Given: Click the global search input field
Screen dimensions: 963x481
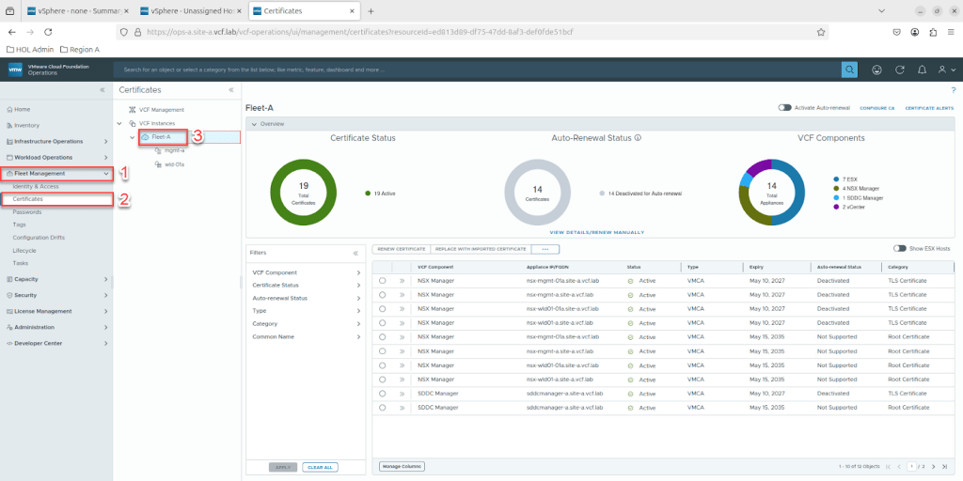Looking at the screenshot, I should [x=470, y=70].
